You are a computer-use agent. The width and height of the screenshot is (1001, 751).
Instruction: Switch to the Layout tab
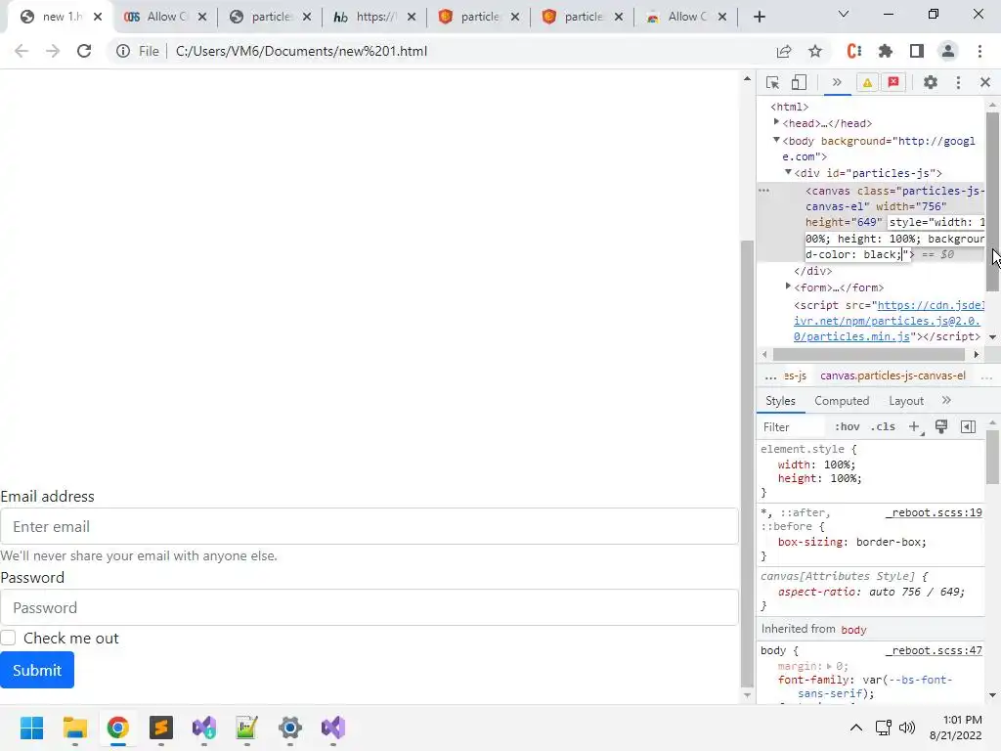[x=906, y=400]
